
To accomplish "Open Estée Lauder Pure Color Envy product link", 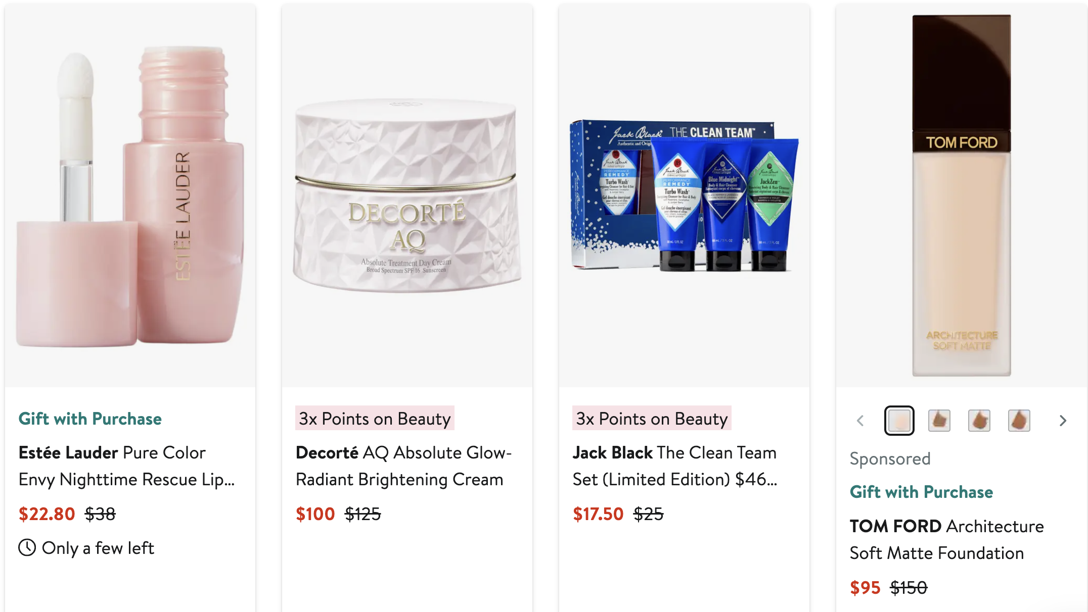I will pyautogui.click(x=126, y=466).
